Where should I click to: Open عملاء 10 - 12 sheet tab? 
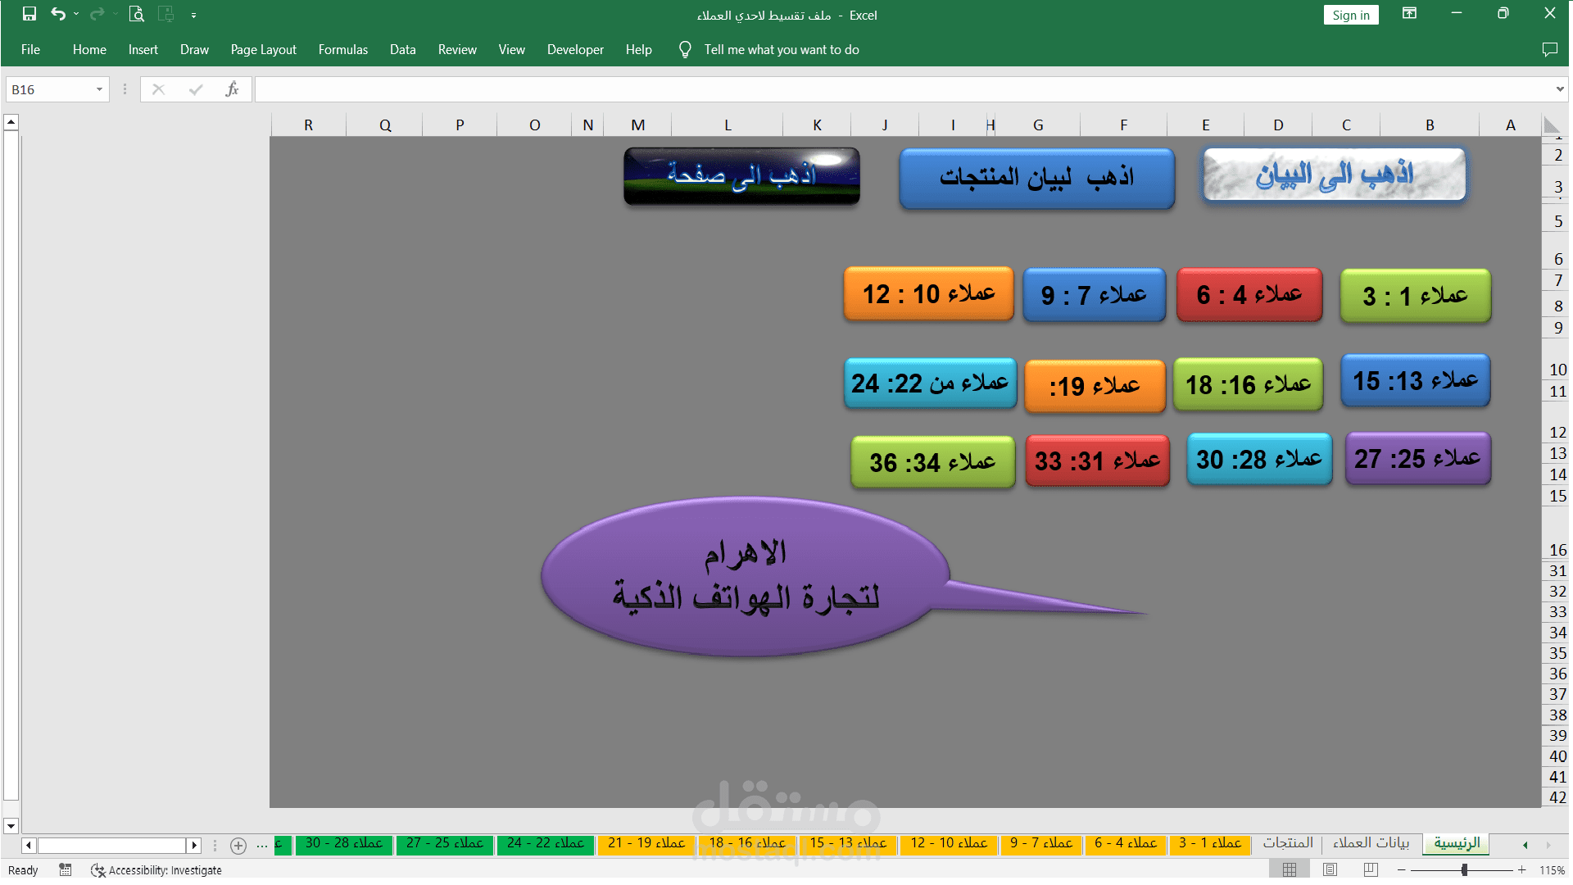948,843
